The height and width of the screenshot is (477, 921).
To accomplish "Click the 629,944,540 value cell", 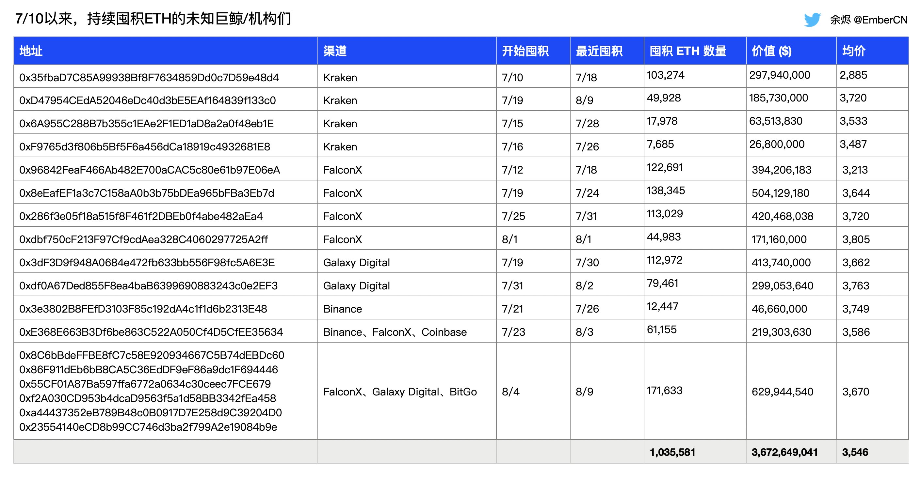I will [x=782, y=392].
